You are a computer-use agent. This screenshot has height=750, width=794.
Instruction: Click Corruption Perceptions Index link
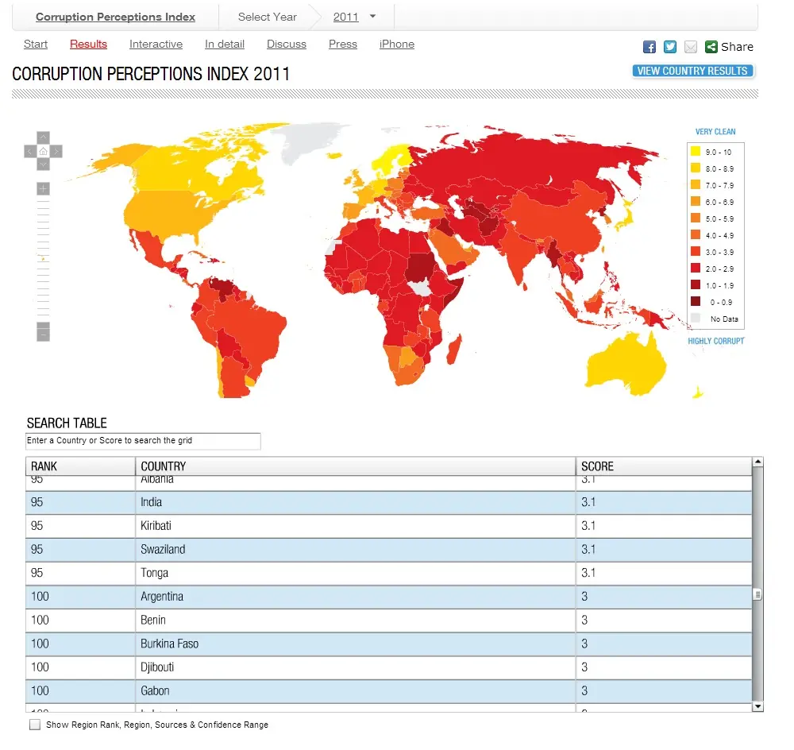coord(115,17)
